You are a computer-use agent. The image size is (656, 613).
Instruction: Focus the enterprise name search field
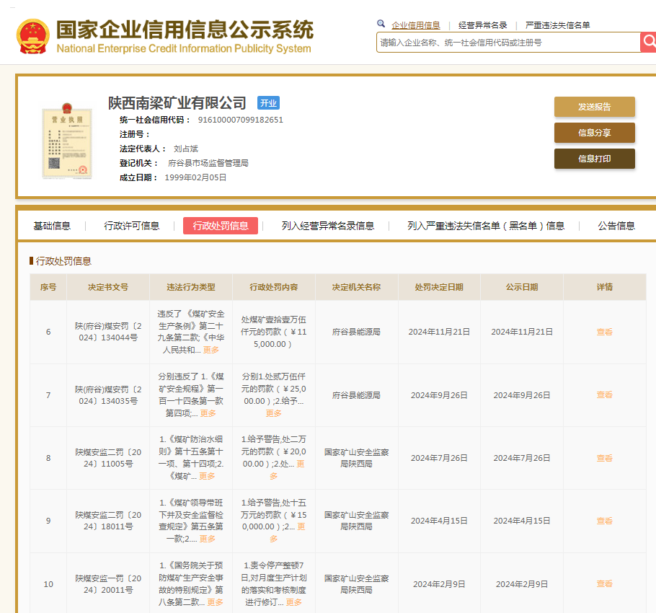tap(508, 43)
